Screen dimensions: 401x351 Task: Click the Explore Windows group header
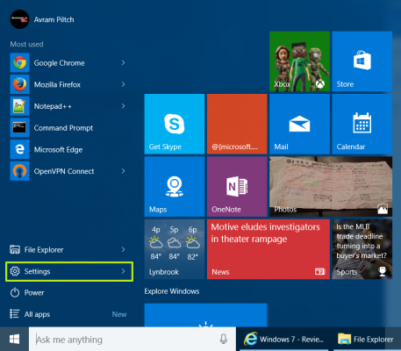(172, 291)
